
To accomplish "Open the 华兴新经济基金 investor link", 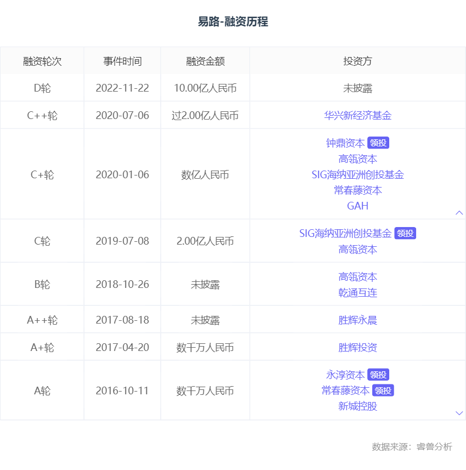I will point(357,115).
